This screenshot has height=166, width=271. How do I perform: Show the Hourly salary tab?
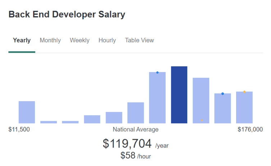click(107, 41)
